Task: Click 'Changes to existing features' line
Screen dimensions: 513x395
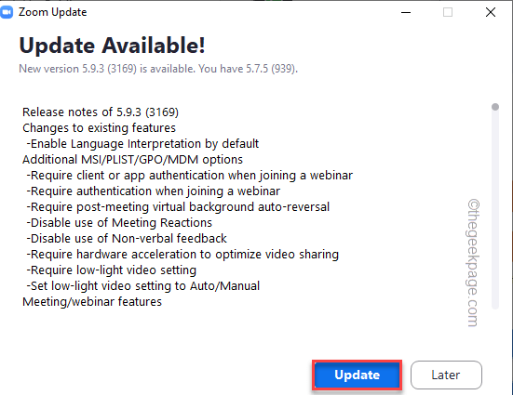Action: [99, 127]
